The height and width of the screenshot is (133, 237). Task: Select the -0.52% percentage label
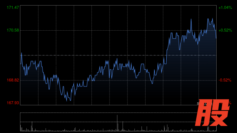(225, 80)
